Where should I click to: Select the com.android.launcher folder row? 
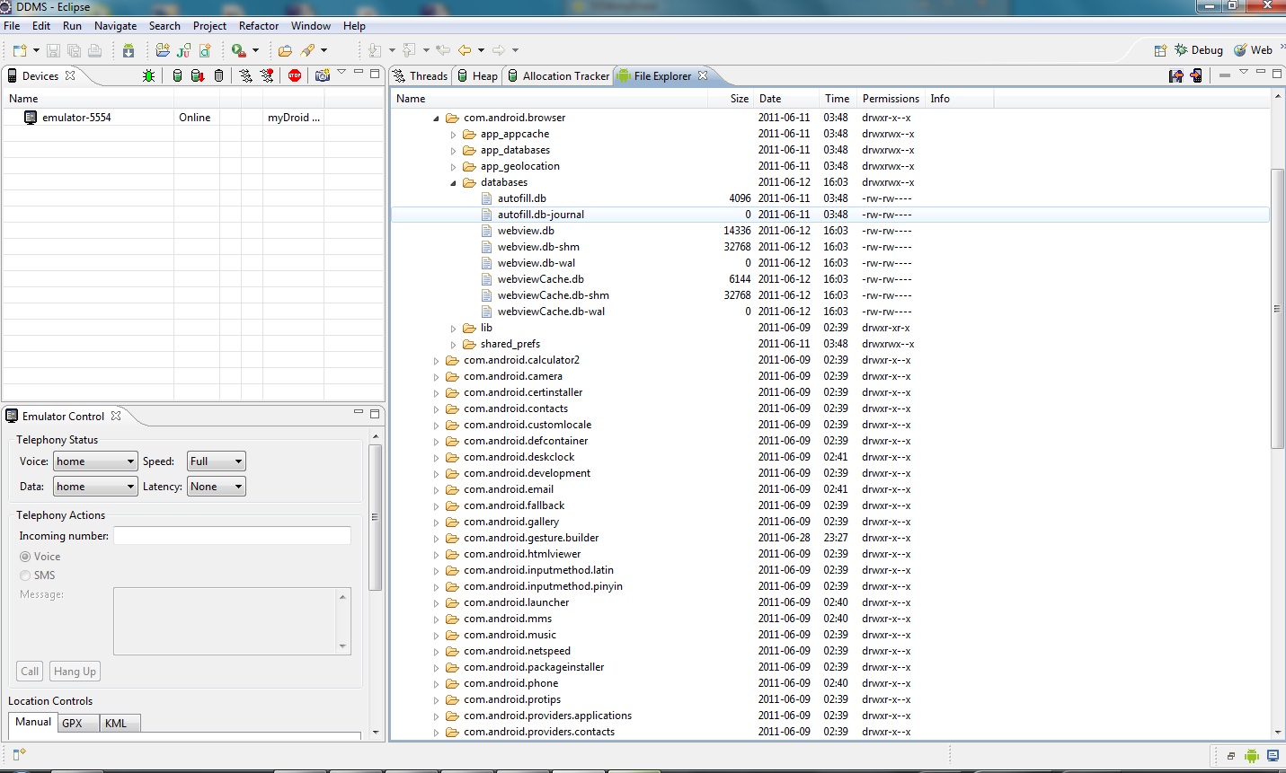(830, 602)
